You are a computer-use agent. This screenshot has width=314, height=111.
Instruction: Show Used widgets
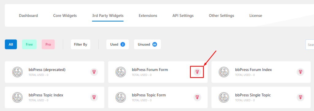coord(117,44)
